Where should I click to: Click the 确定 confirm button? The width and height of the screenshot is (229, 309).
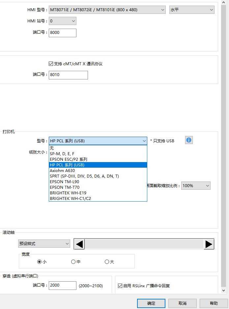[x=151, y=303]
